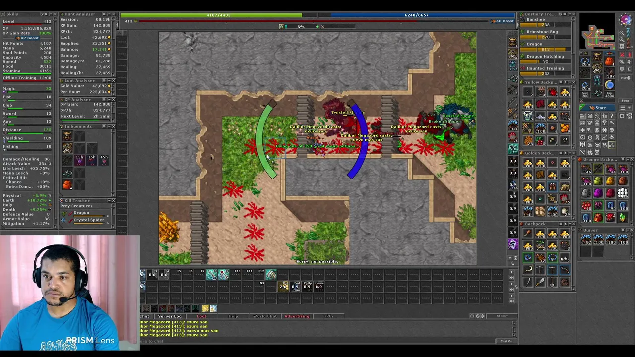
Task: Toggle defensive mode shield icon
Action: click(x=622, y=69)
